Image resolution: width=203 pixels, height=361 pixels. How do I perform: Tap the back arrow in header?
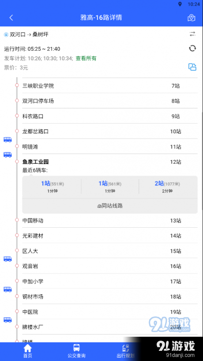point(11,18)
